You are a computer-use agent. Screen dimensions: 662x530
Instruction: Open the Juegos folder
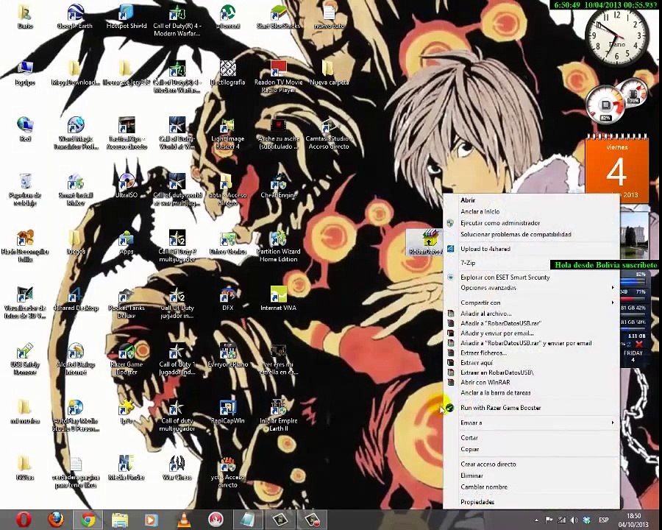point(76,242)
